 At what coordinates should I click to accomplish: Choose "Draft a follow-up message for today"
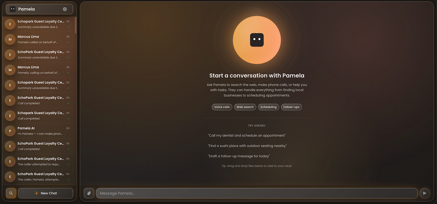[x=239, y=156]
